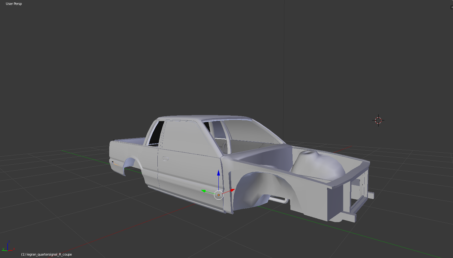Click the truck's door handle
453x258 pixels.
tap(165, 158)
